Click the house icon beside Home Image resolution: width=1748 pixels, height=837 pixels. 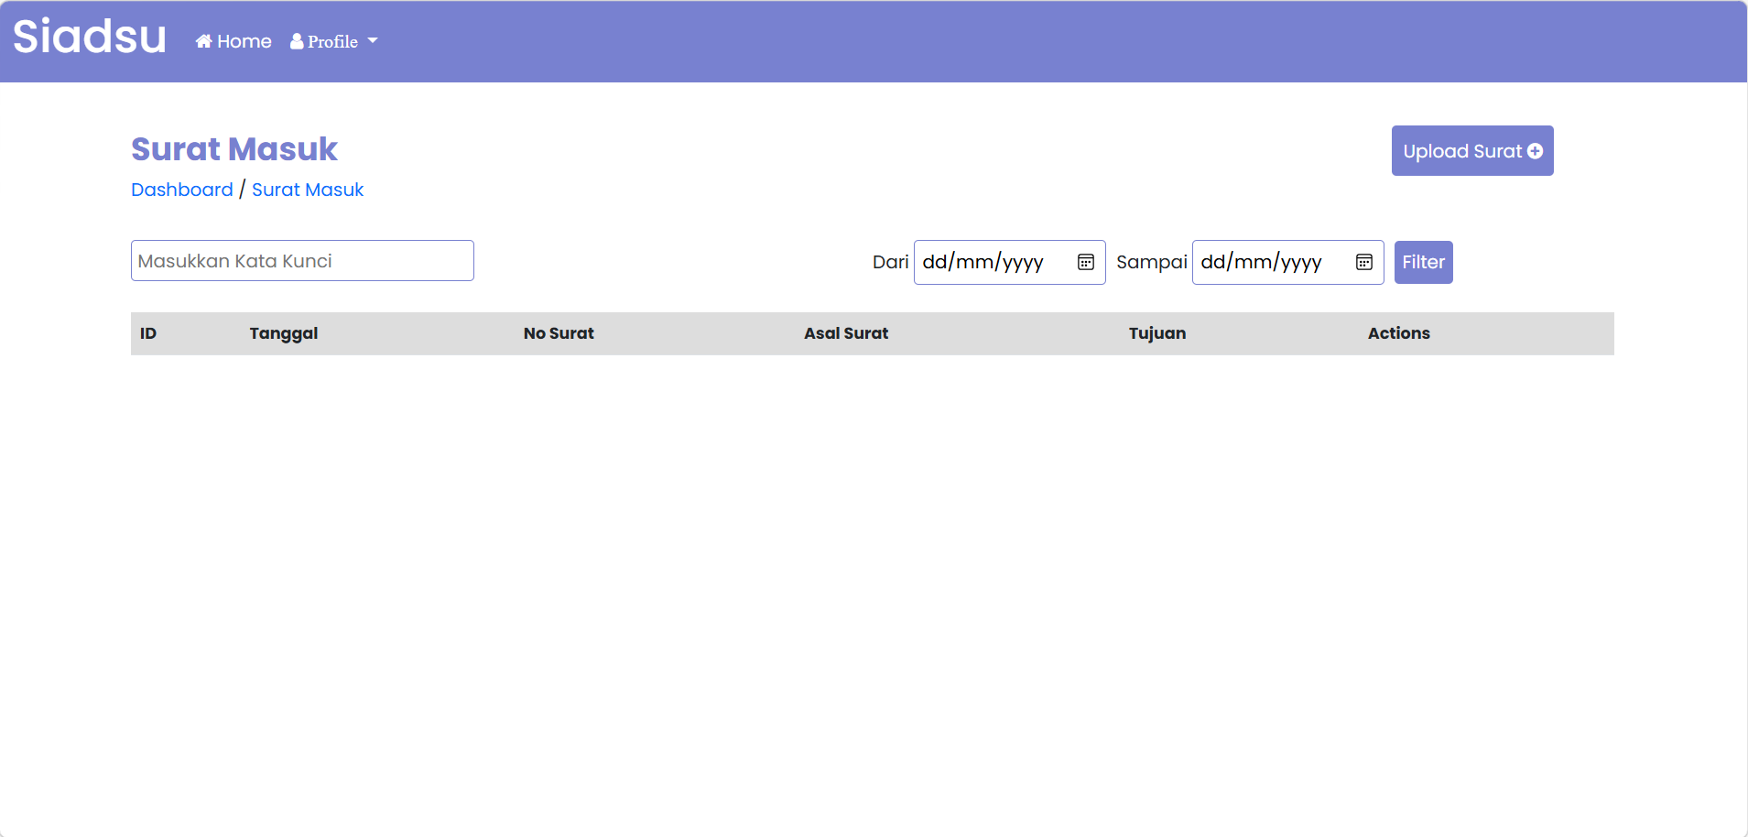tap(203, 41)
